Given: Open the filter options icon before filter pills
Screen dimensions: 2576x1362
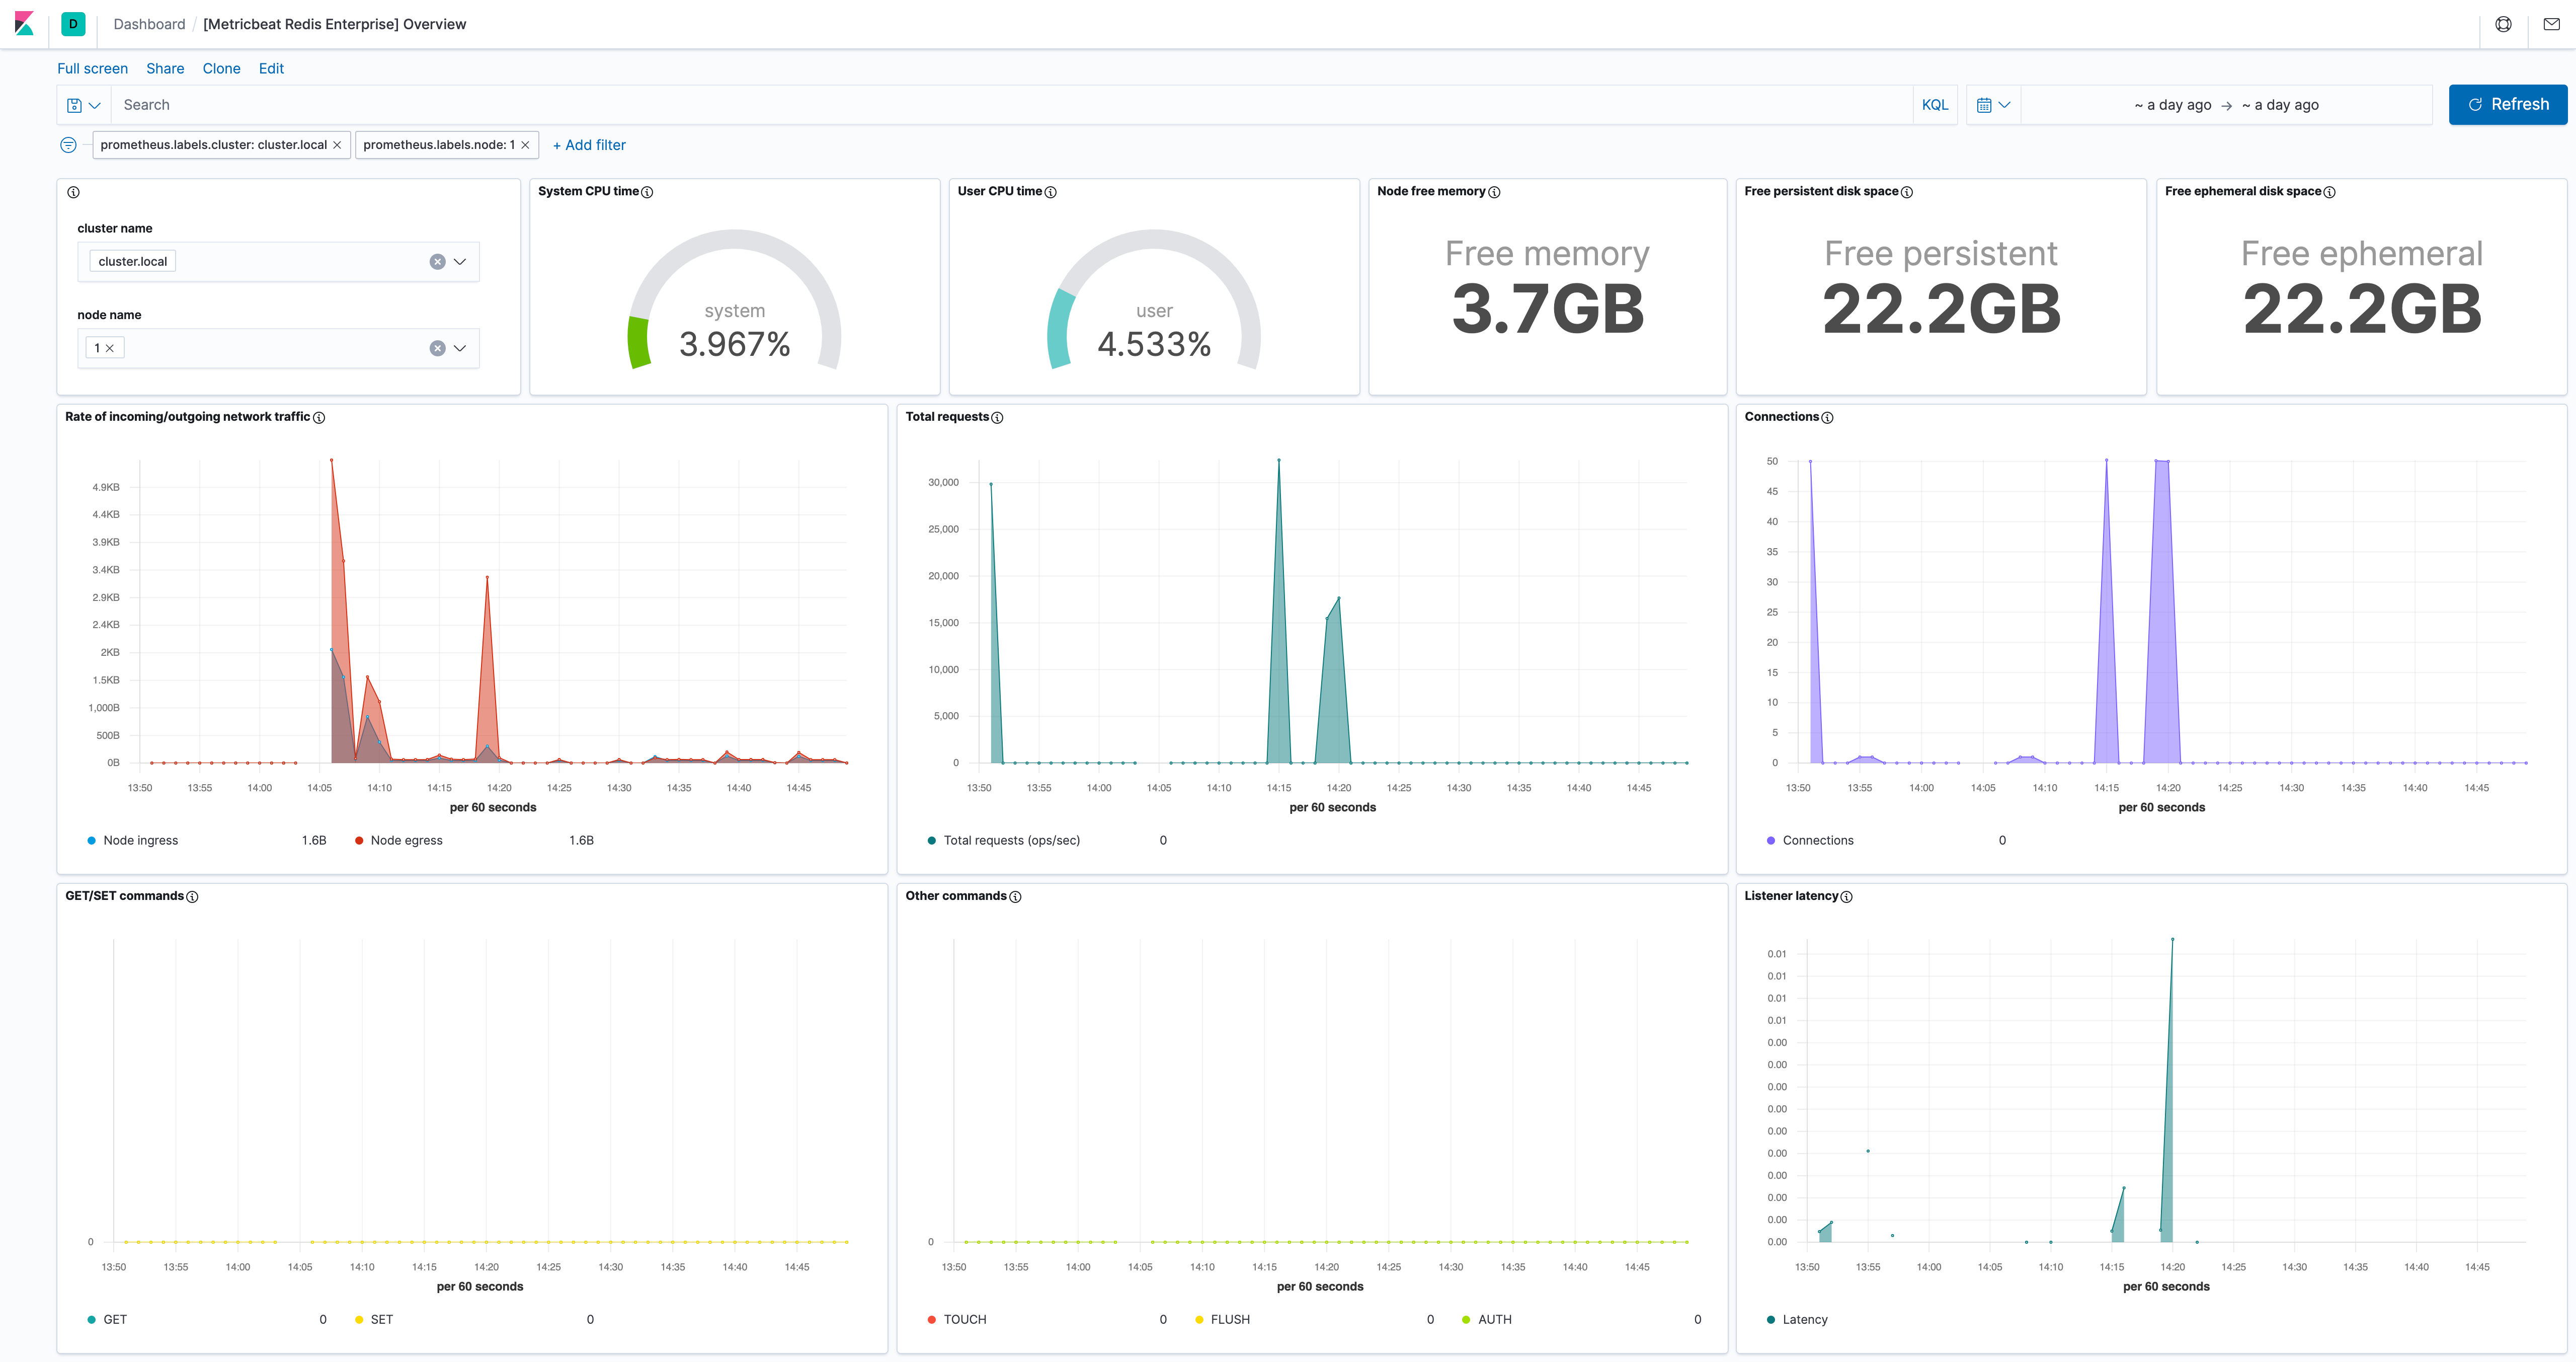Looking at the screenshot, I should (x=68, y=145).
